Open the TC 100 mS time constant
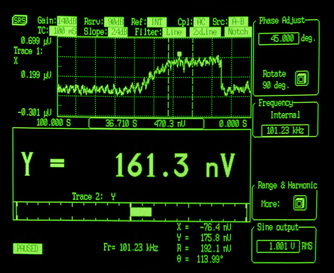This screenshot has width=334, height=273. click(x=63, y=31)
